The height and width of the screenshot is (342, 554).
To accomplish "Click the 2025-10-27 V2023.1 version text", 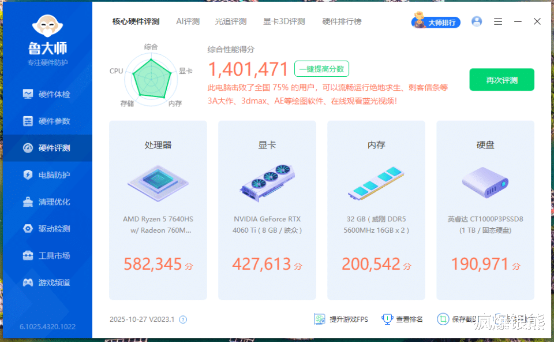I will coord(142,319).
